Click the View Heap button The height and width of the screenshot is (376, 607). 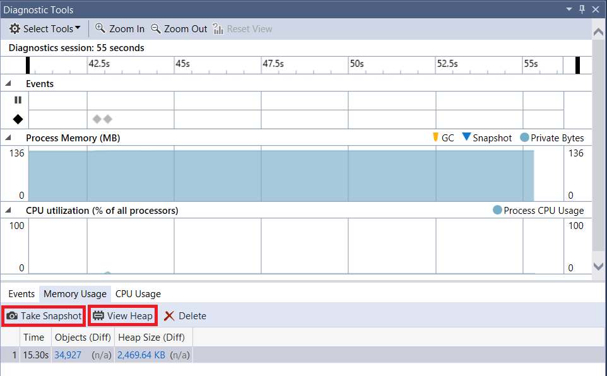122,316
